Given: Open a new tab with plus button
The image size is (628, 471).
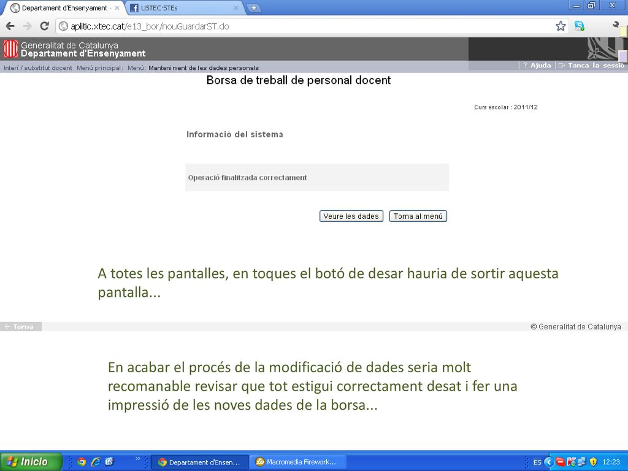Looking at the screenshot, I should tap(253, 8).
